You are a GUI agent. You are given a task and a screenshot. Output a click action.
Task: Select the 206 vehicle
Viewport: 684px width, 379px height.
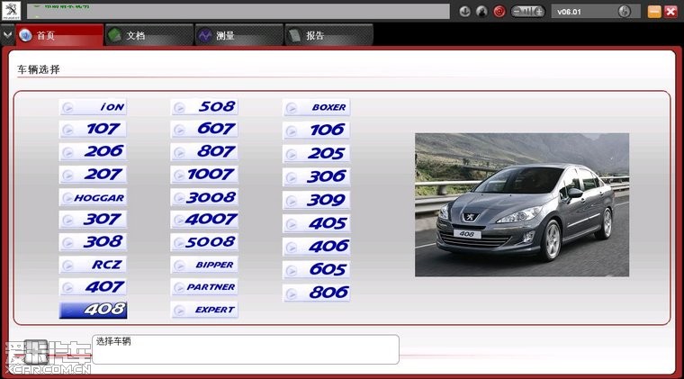(93, 152)
